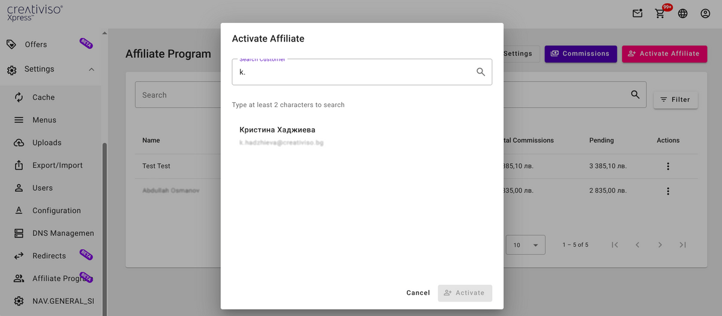Jump to last page of affiliates
Image resolution: width=722 pixels, height=316 pixels.
tap(682, 245)
